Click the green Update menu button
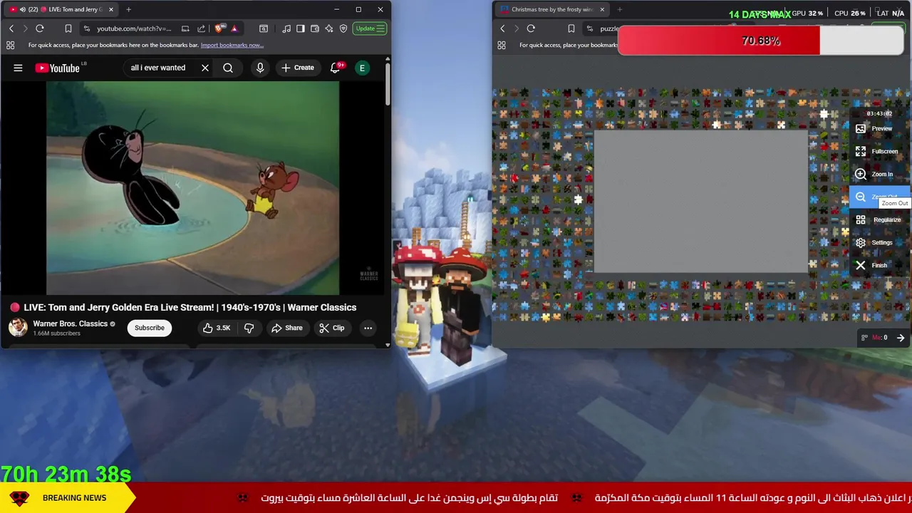This screenshot has height=513, width=912. pos(370,28)
